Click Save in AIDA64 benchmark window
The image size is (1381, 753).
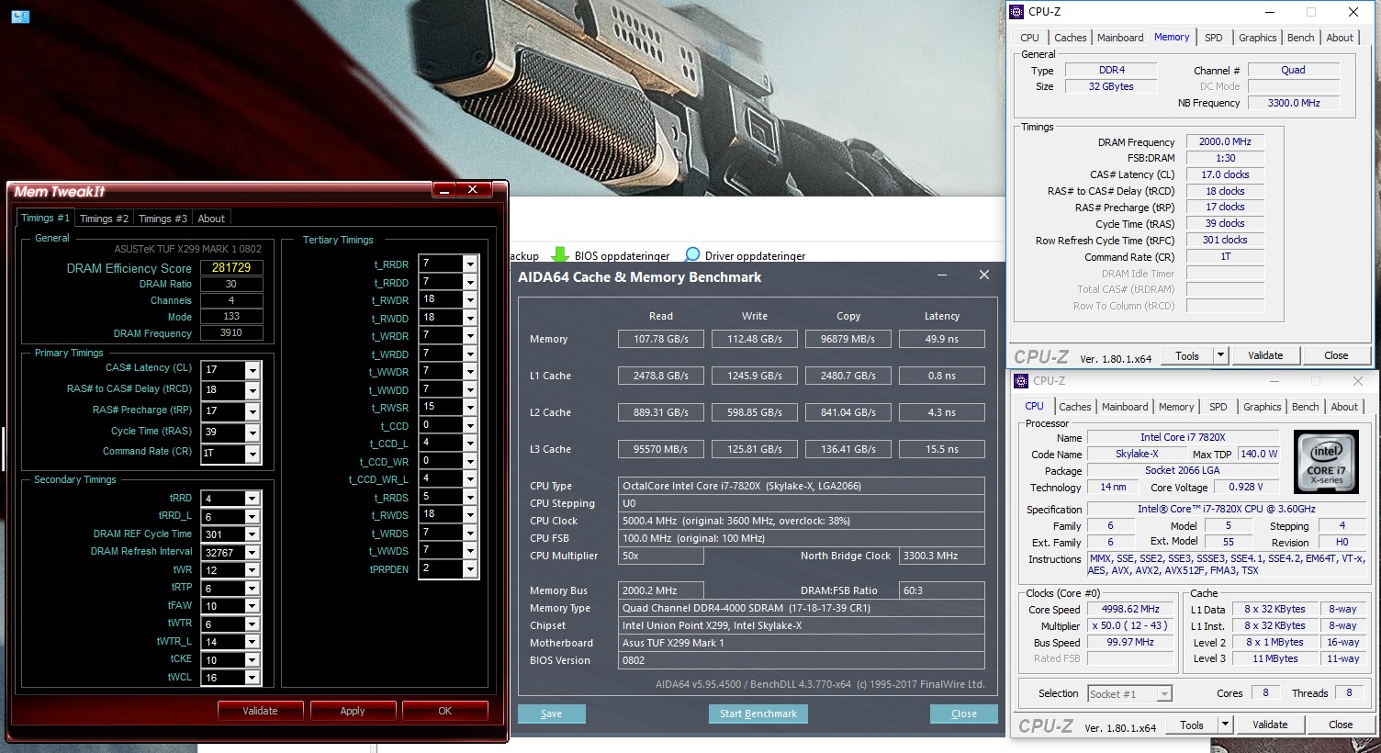(551, 714)
